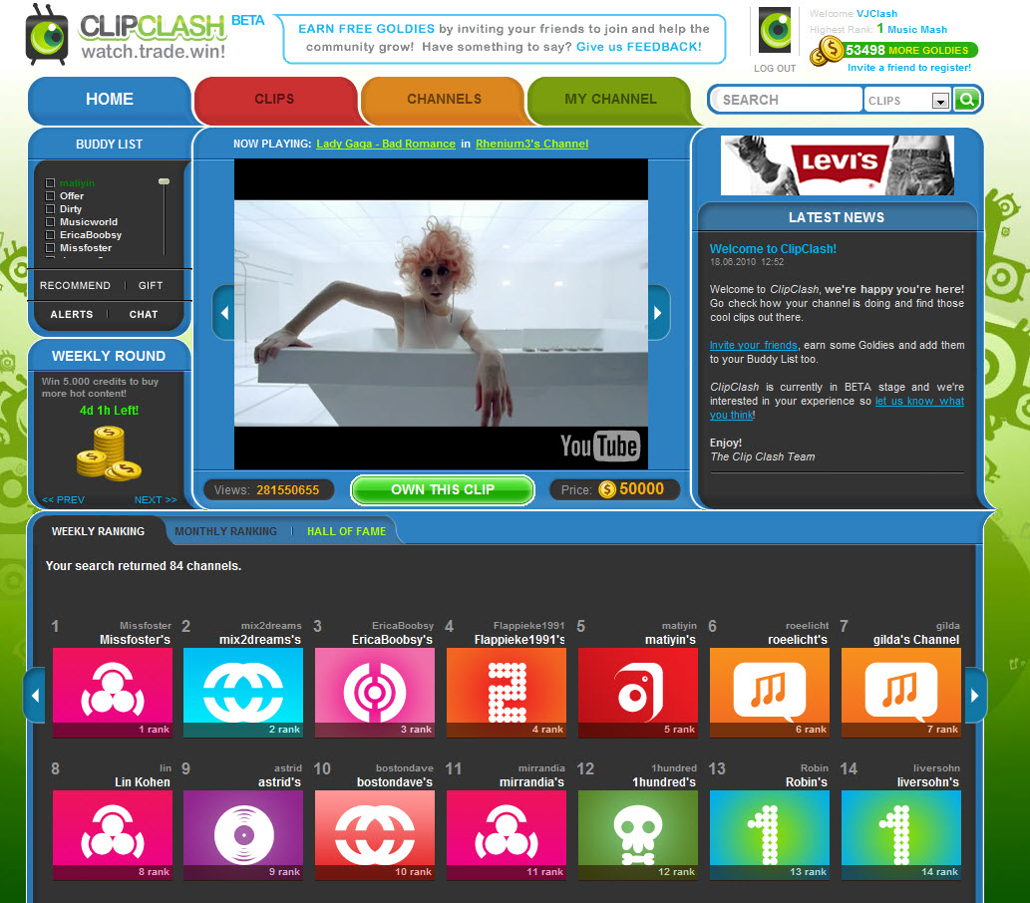Check the EricaBoobsy buddy checkbox
The image size is (1030, 903).
click(x=49, y=235)
